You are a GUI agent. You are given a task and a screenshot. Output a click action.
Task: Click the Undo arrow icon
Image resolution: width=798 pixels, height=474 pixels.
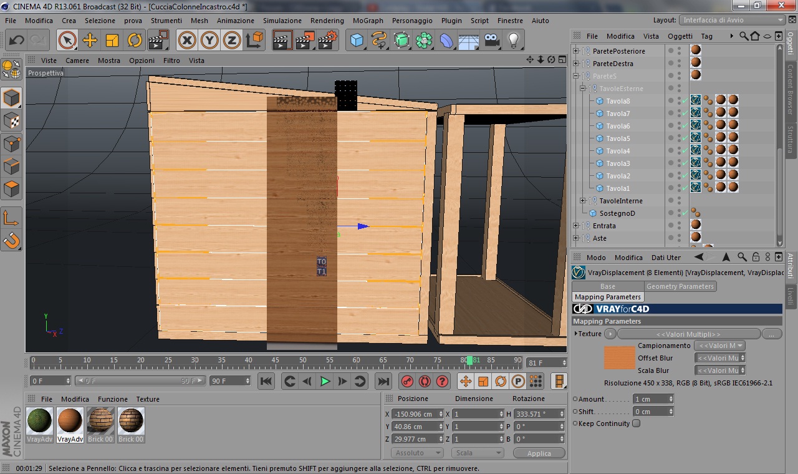click(x=16, y=41)
